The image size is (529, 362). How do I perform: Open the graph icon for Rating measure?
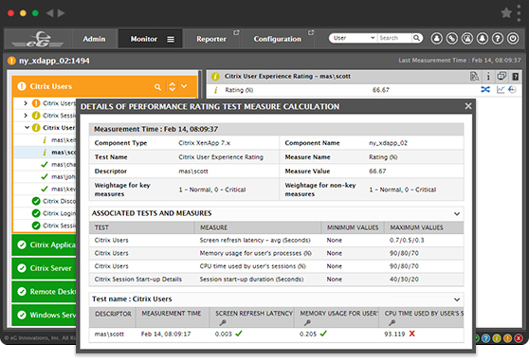coord(501,89)
